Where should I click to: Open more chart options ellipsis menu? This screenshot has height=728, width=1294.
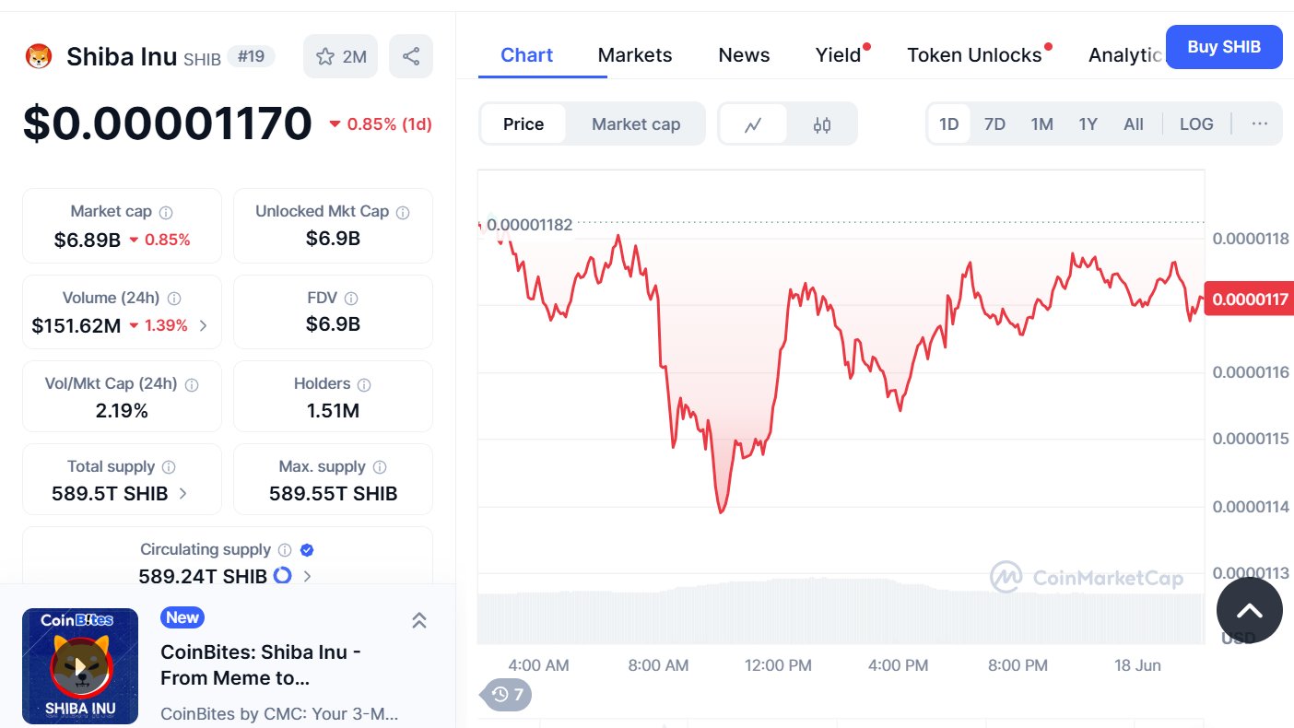tap(1260, 124)
